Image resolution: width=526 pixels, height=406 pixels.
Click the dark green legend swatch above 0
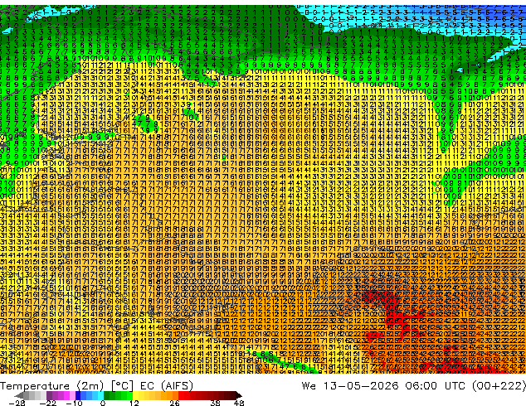(106, 395)
